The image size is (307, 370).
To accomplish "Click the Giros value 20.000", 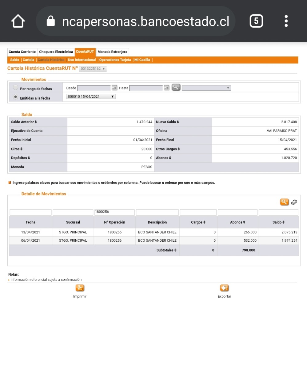I will (147, 149).
